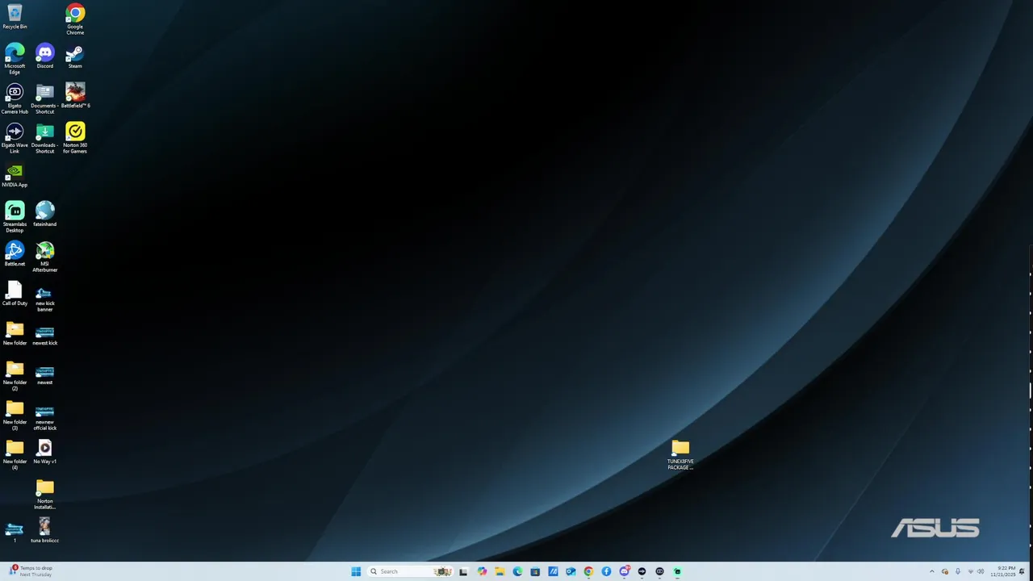This screenshot has width=1033, height=581.
Task: Select the 'No Way v1' media file
Action: (x=45, y=451)
